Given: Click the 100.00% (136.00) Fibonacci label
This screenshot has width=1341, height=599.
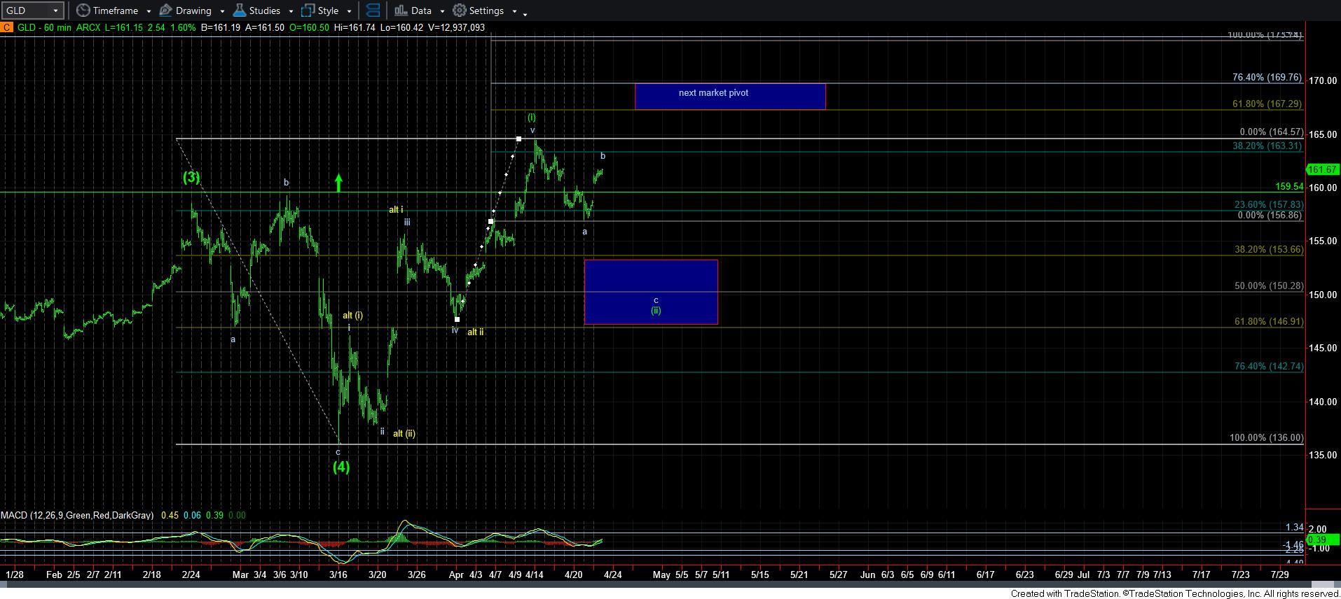Looking at the screenshot, I should [1266, 437].
